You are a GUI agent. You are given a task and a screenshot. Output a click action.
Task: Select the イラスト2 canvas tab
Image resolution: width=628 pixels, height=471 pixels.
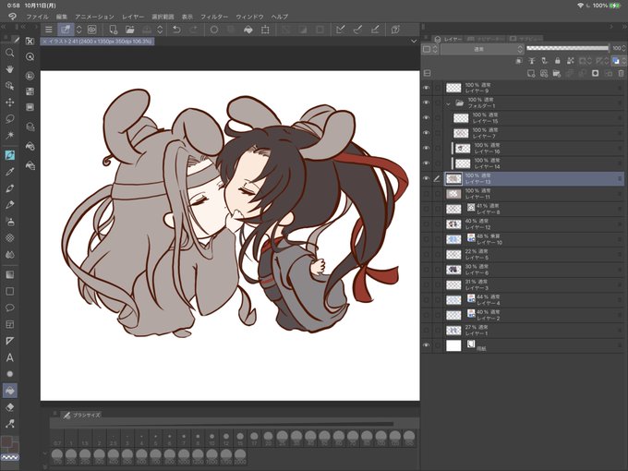click(97, 42)
